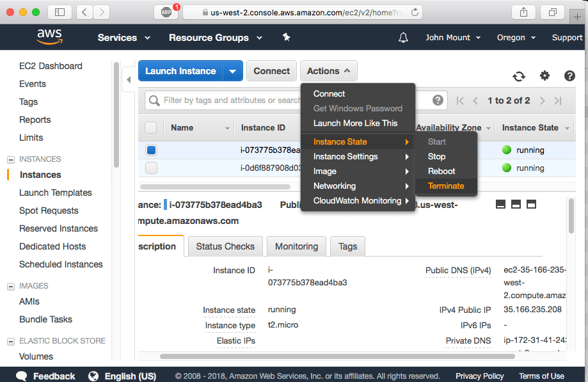Image resolution: width=588 pixels, height=382 pixels.
Task: Choose Stop from Instance State submenu
Action: (x=446, y=156)
